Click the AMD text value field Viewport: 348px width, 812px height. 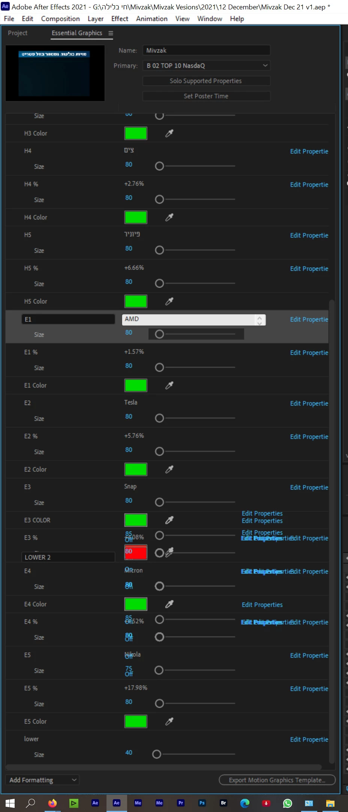click(189, 320)
